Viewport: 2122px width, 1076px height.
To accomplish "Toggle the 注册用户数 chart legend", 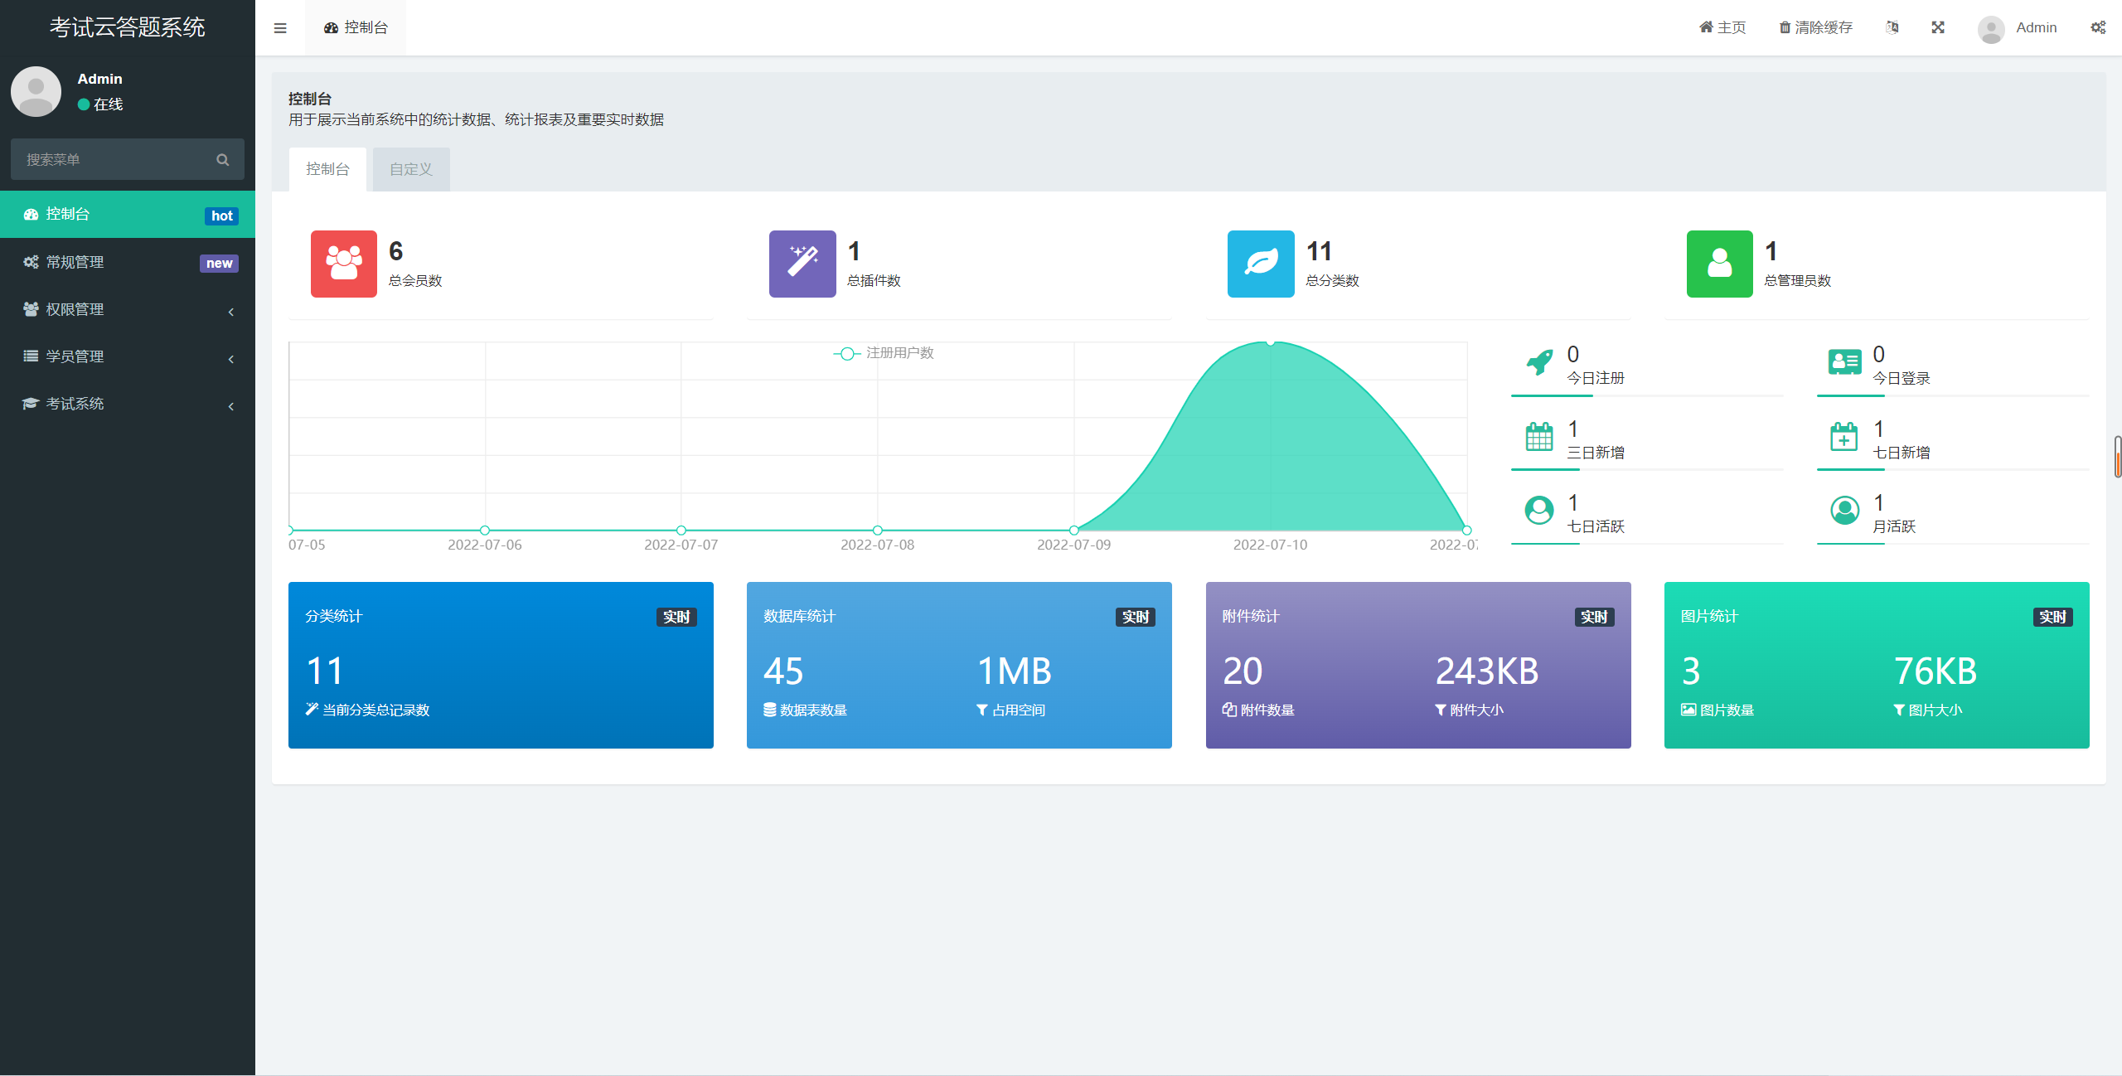I will pyautogui.click(x=884, y=353).
